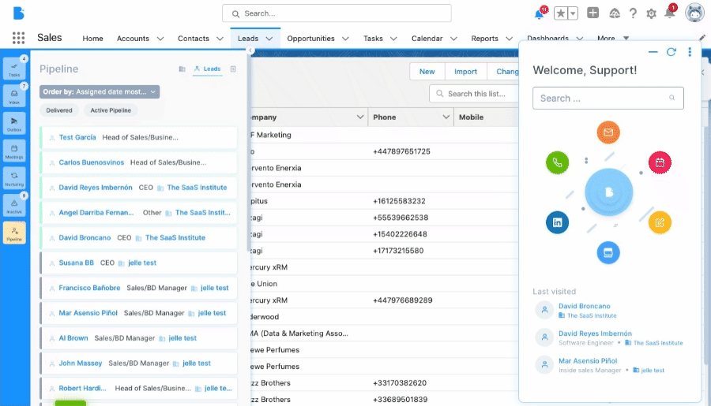The image size is (711, 406).
Task: Open the setup gear icon
Action: [x=651, y=13]
